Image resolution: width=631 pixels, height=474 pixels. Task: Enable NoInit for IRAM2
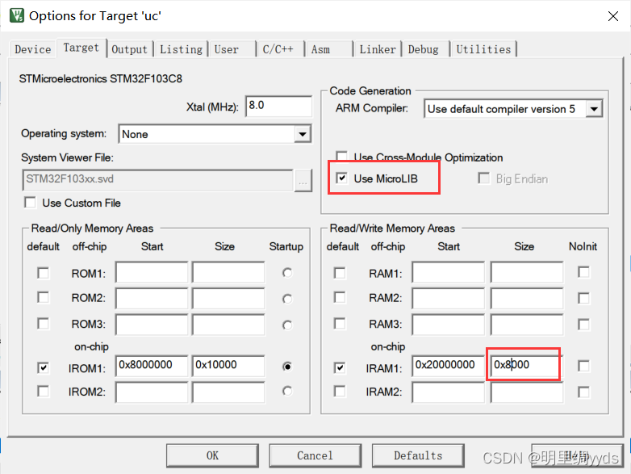click(x=583, y=392)
